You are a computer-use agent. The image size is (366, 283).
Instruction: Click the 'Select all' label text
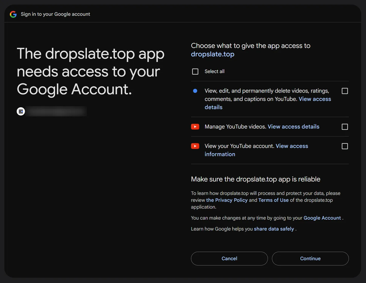pyautogui.click(x=215, y=72)
